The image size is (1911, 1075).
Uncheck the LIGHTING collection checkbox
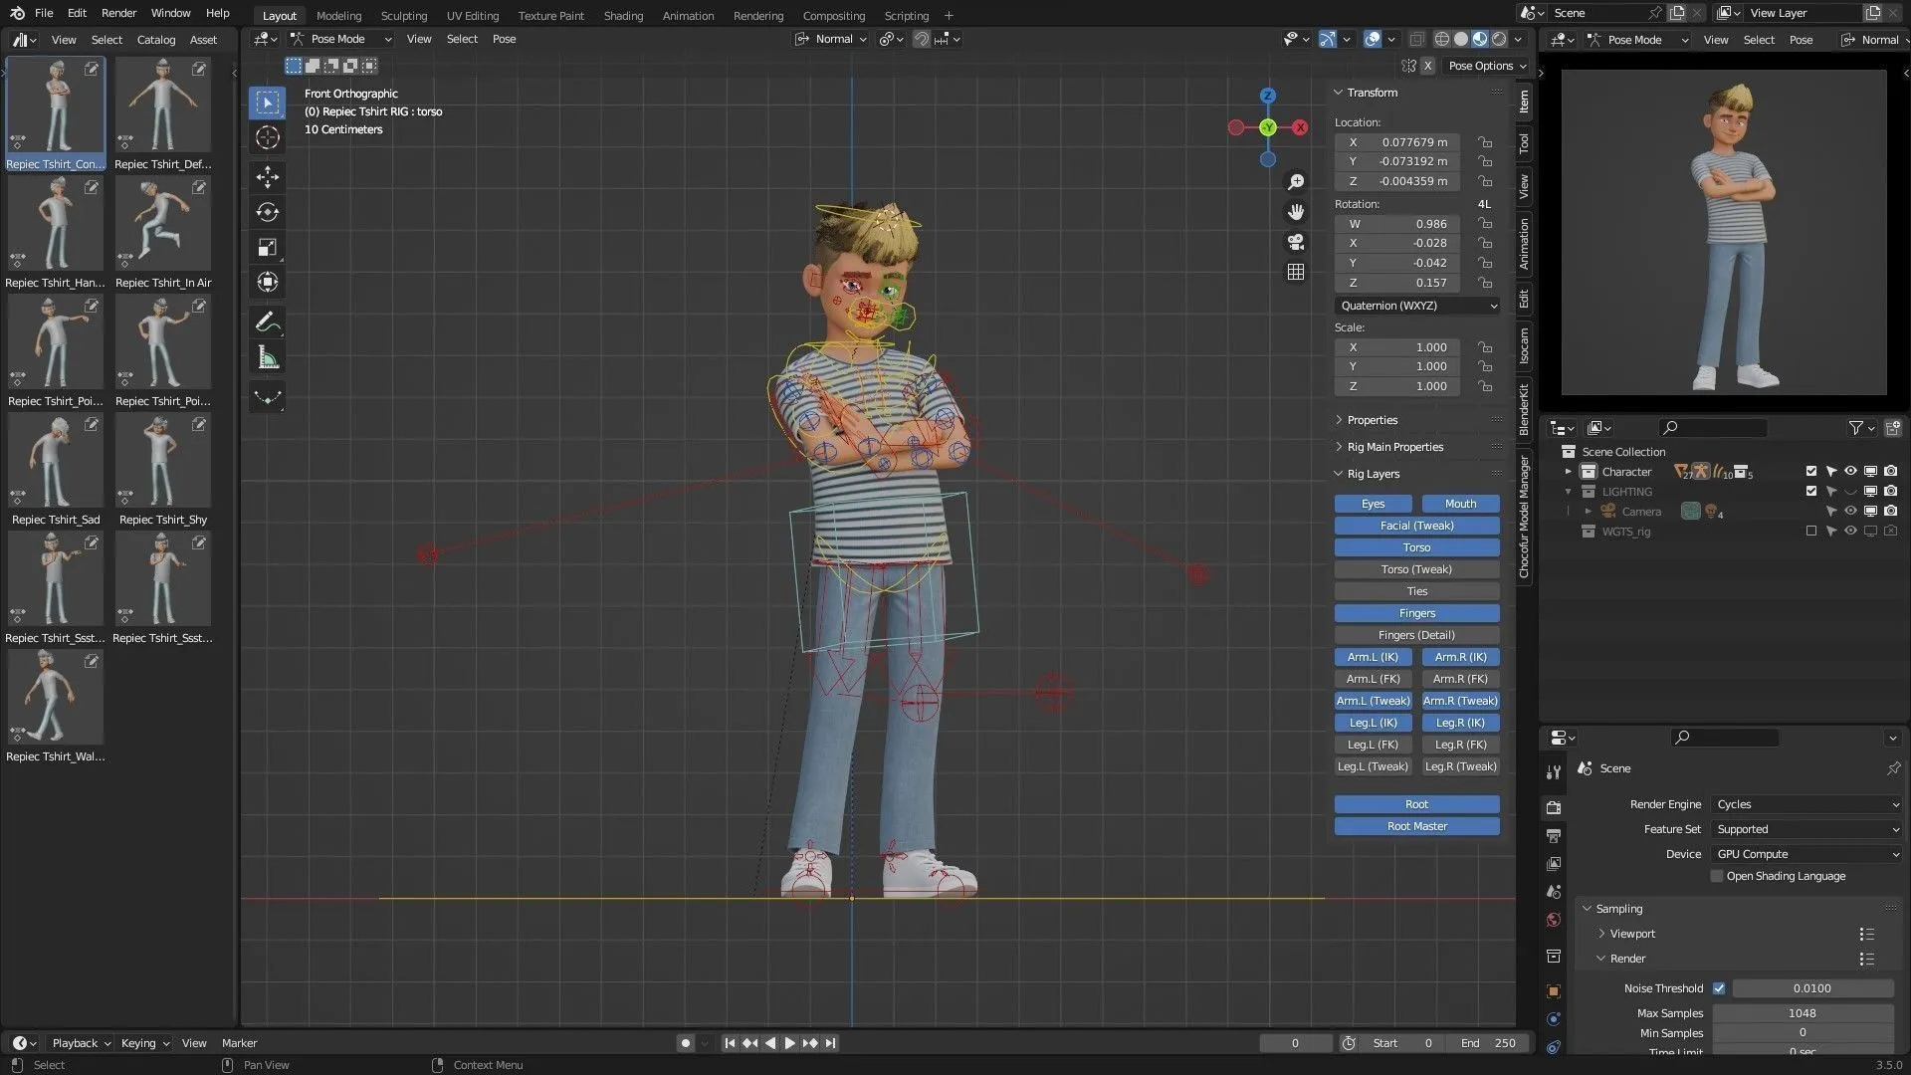click(x=1811, y=491)
